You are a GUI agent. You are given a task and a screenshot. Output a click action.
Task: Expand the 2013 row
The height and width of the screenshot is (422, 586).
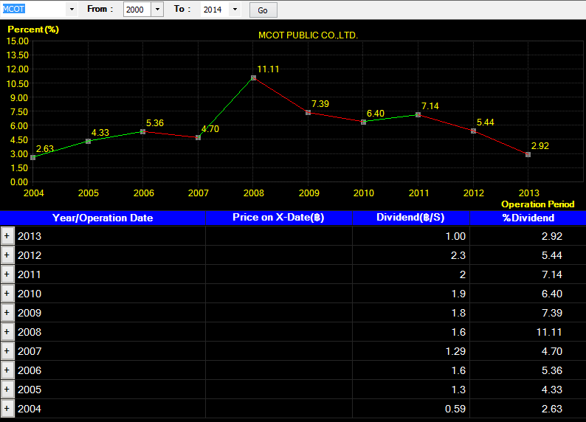pyautogui.click(x=7, y=236)
